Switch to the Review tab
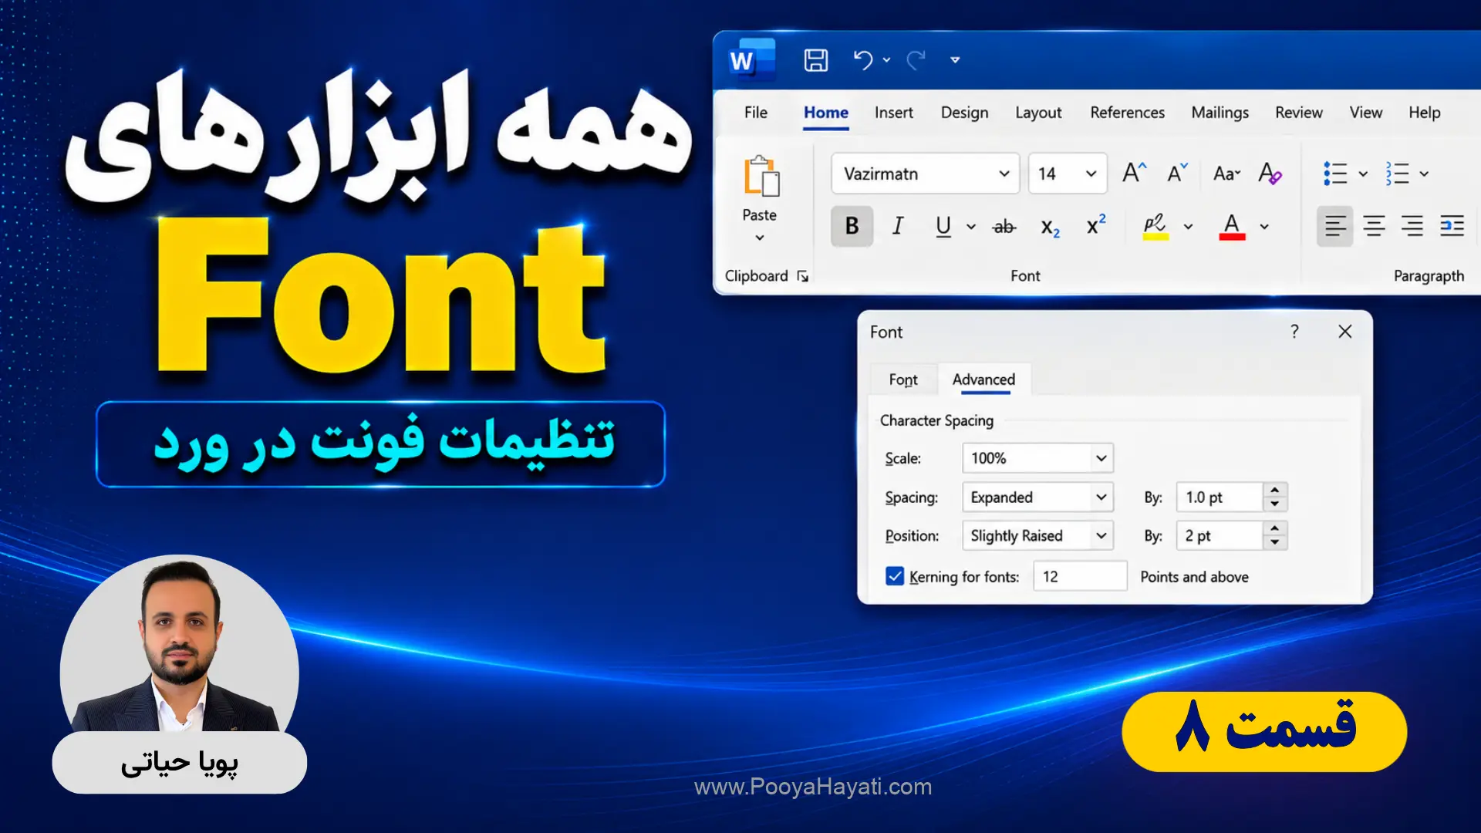The height and width of the screenshot is (833, 1481). (x=1298, y=113)
